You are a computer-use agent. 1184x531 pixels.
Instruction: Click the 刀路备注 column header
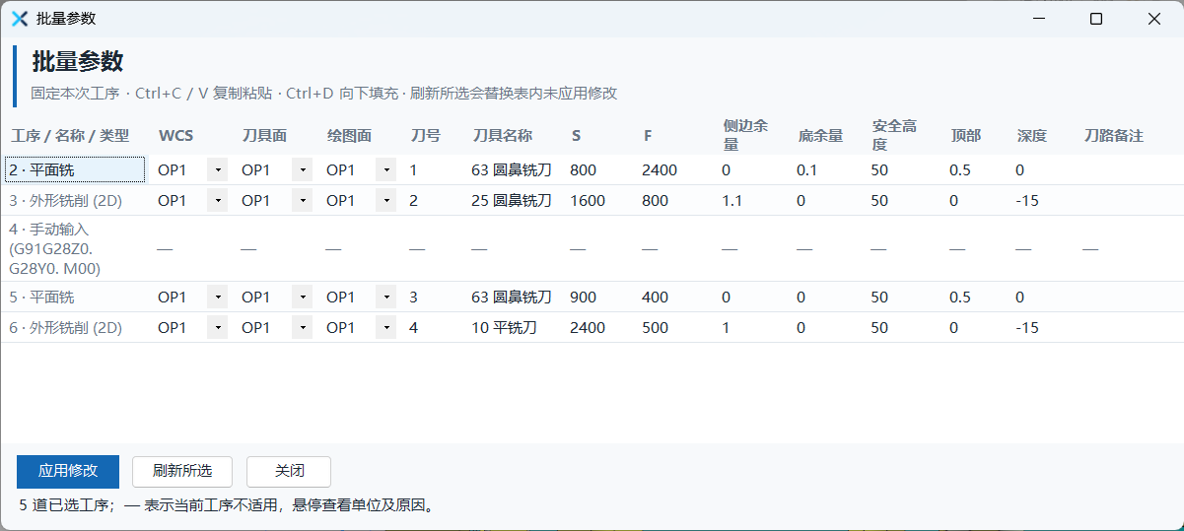(x=1114, y=136)
